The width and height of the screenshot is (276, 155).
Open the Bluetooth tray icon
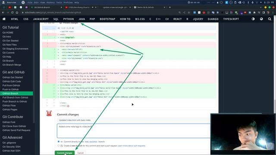coord(248,3)
